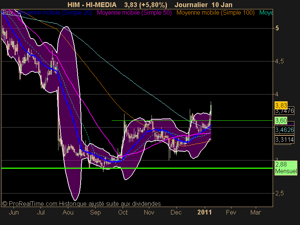
Task: Click the Mar date axis label
Action: point(256,212)
